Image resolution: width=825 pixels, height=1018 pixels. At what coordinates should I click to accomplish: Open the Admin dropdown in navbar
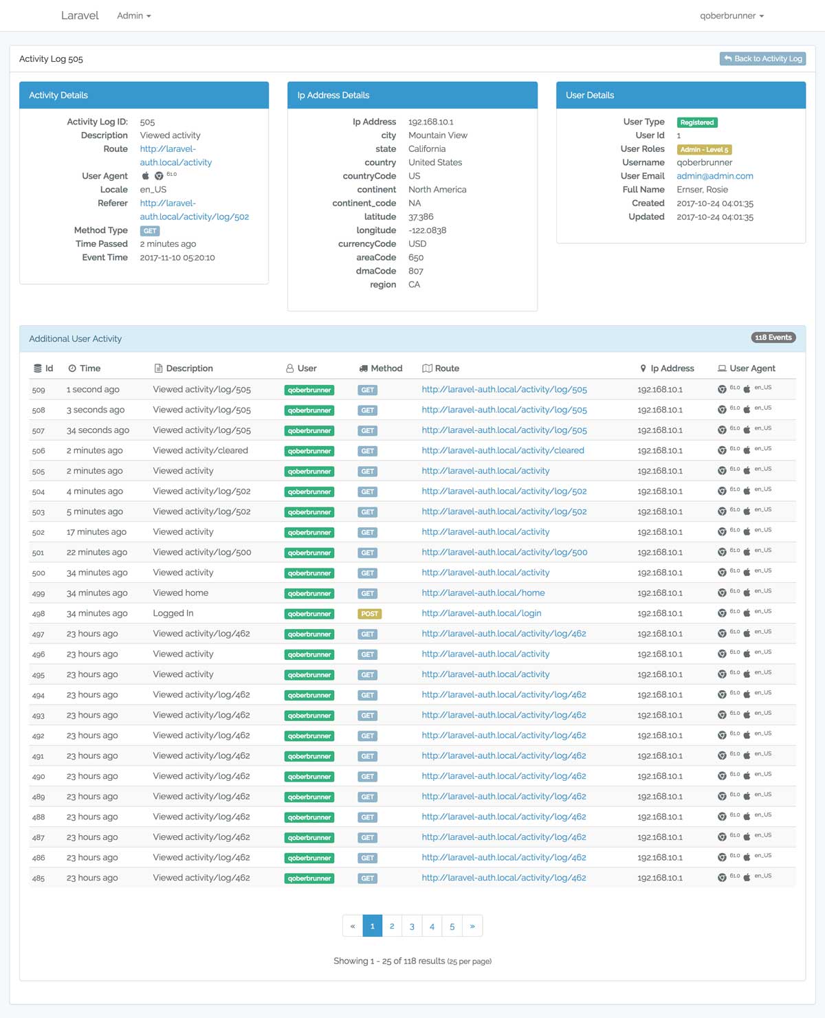(134, 15)
